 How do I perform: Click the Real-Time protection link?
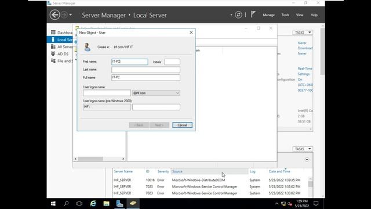pos(305,69)
